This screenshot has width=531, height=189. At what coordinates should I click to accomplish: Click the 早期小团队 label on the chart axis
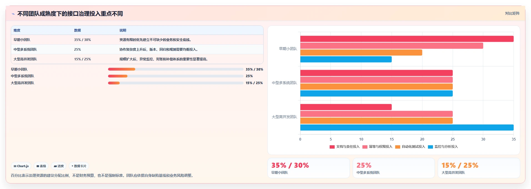(x=288, y=49)
